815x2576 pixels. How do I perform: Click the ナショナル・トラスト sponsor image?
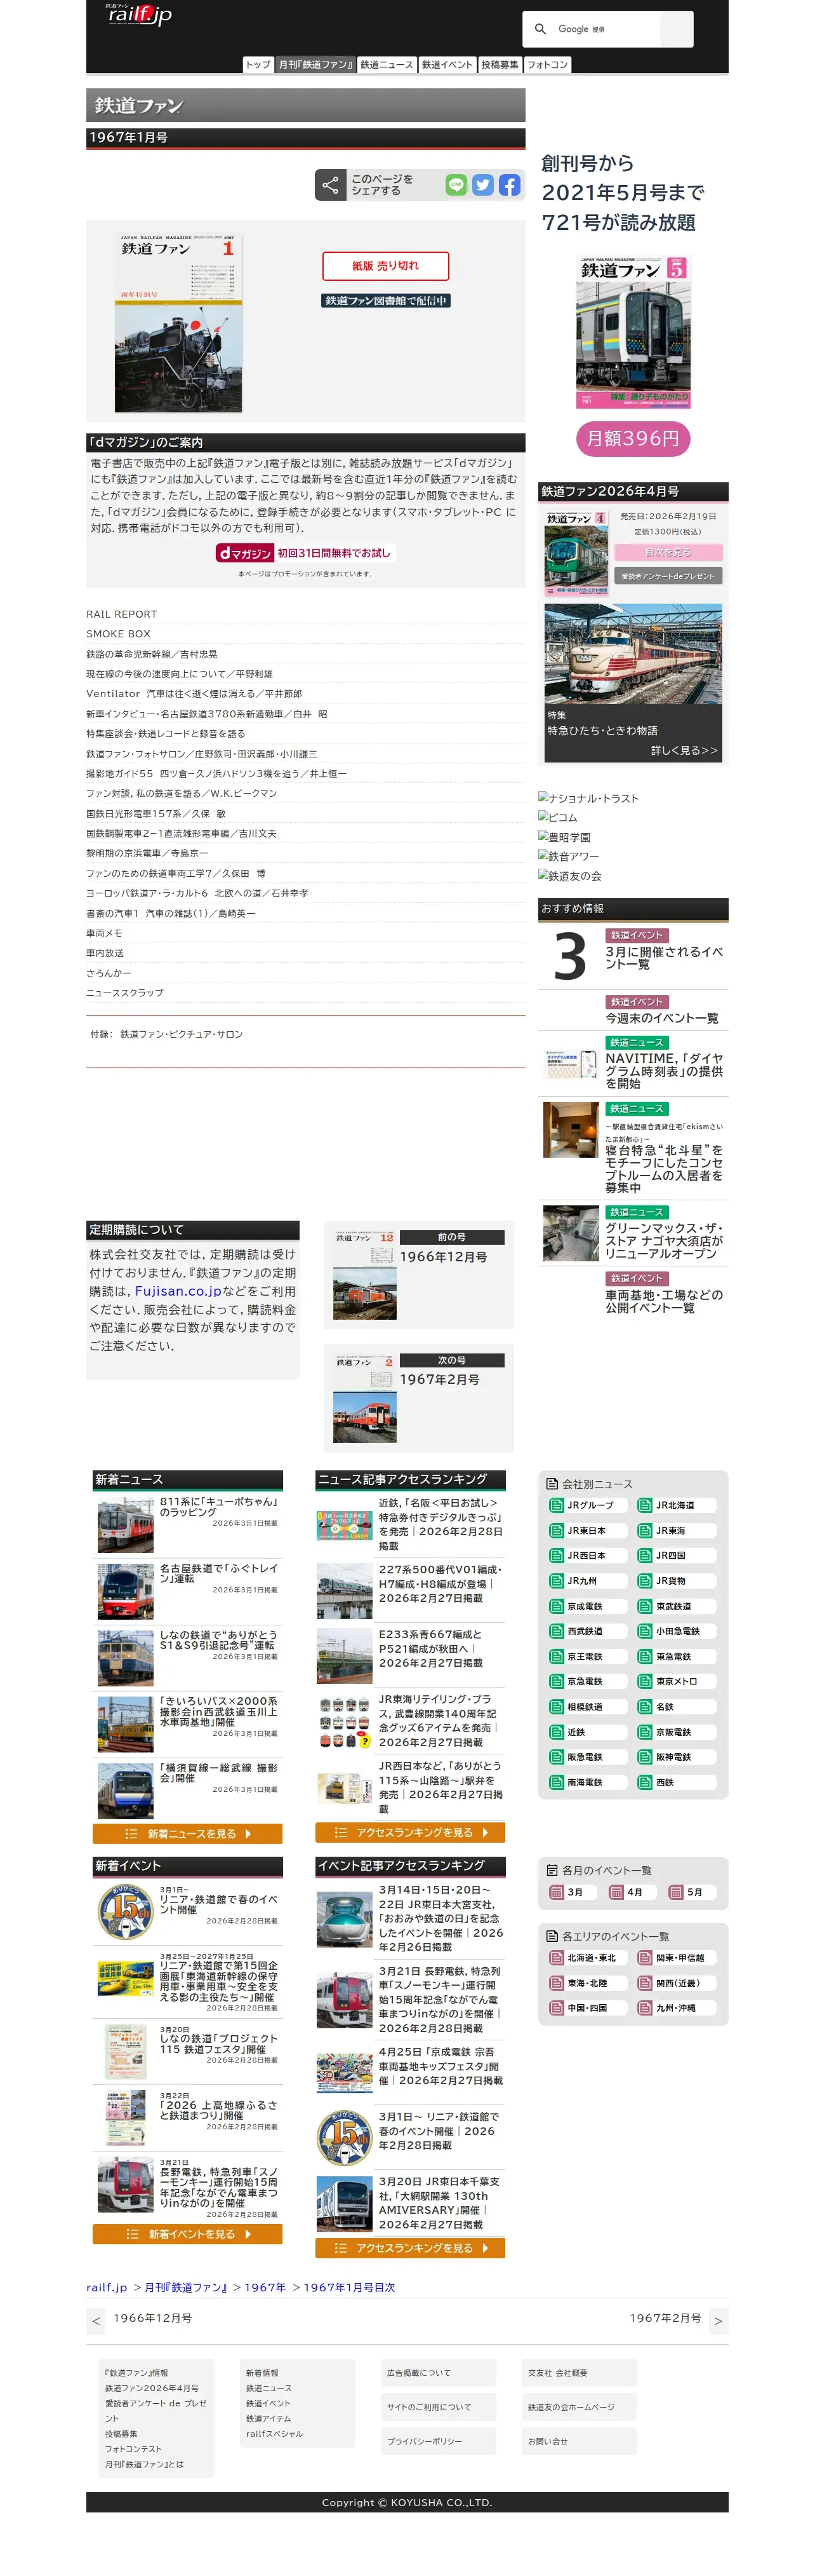click(x=588, y=798)
